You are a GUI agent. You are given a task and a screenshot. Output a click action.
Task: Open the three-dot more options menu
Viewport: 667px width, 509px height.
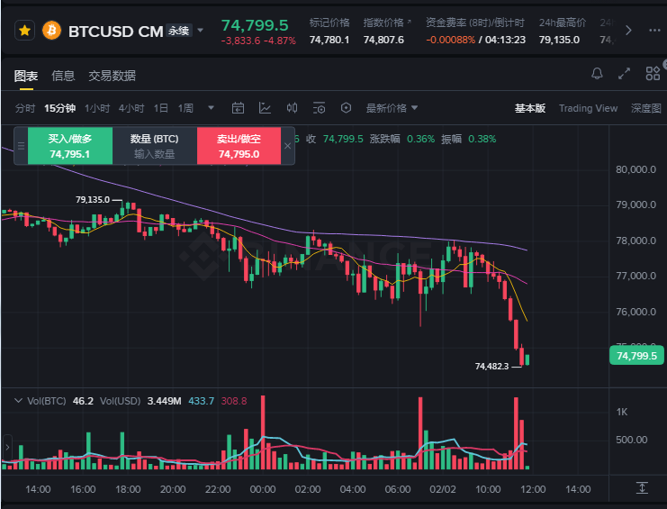(x=654, y=31)
